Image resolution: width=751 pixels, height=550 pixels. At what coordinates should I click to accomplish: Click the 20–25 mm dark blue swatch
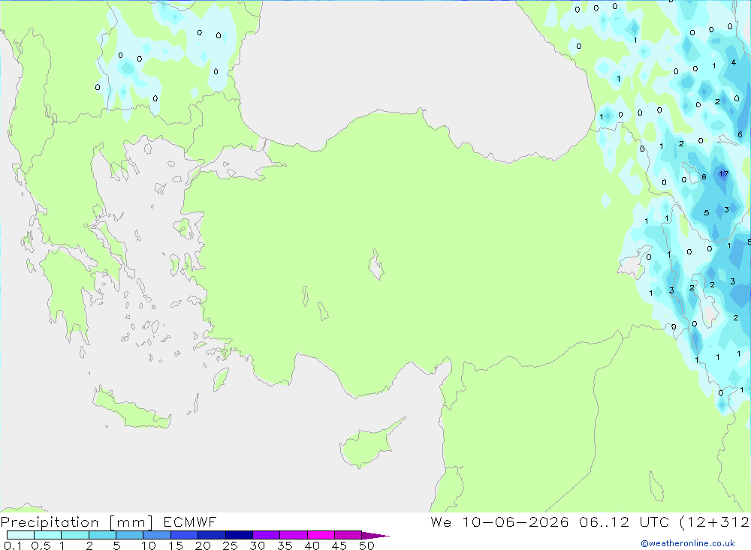pyautogui.click(x=212, y=535)
